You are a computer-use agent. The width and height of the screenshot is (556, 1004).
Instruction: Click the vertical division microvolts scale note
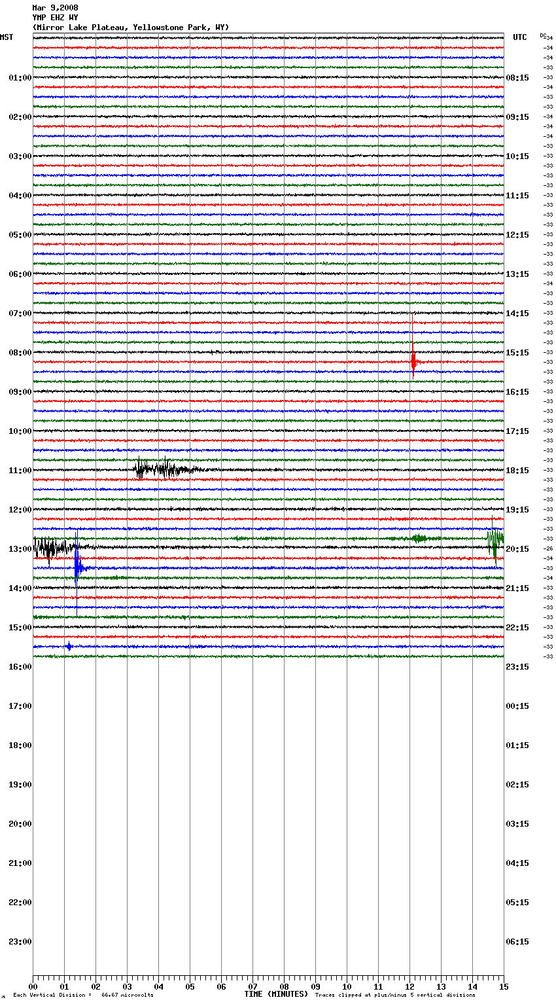click(x=83, y=995)
